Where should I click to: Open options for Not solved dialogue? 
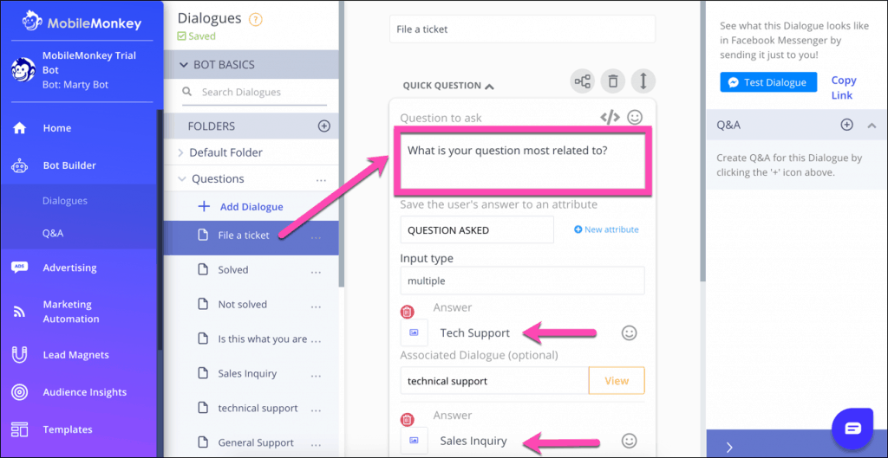point(316,307)
